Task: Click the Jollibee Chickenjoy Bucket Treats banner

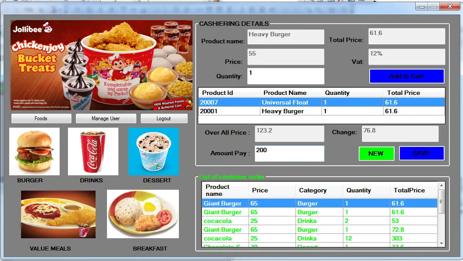Action: [x=101, y=65]
